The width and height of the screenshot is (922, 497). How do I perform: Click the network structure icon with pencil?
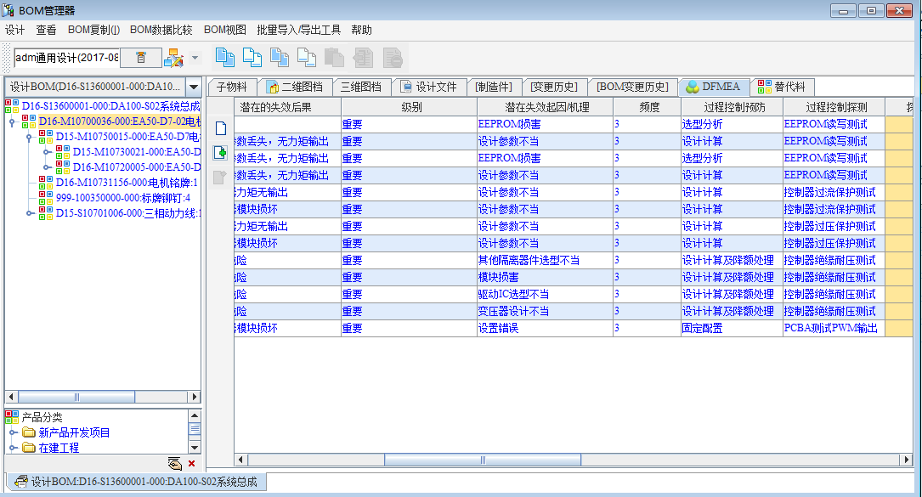coord(173,58)
